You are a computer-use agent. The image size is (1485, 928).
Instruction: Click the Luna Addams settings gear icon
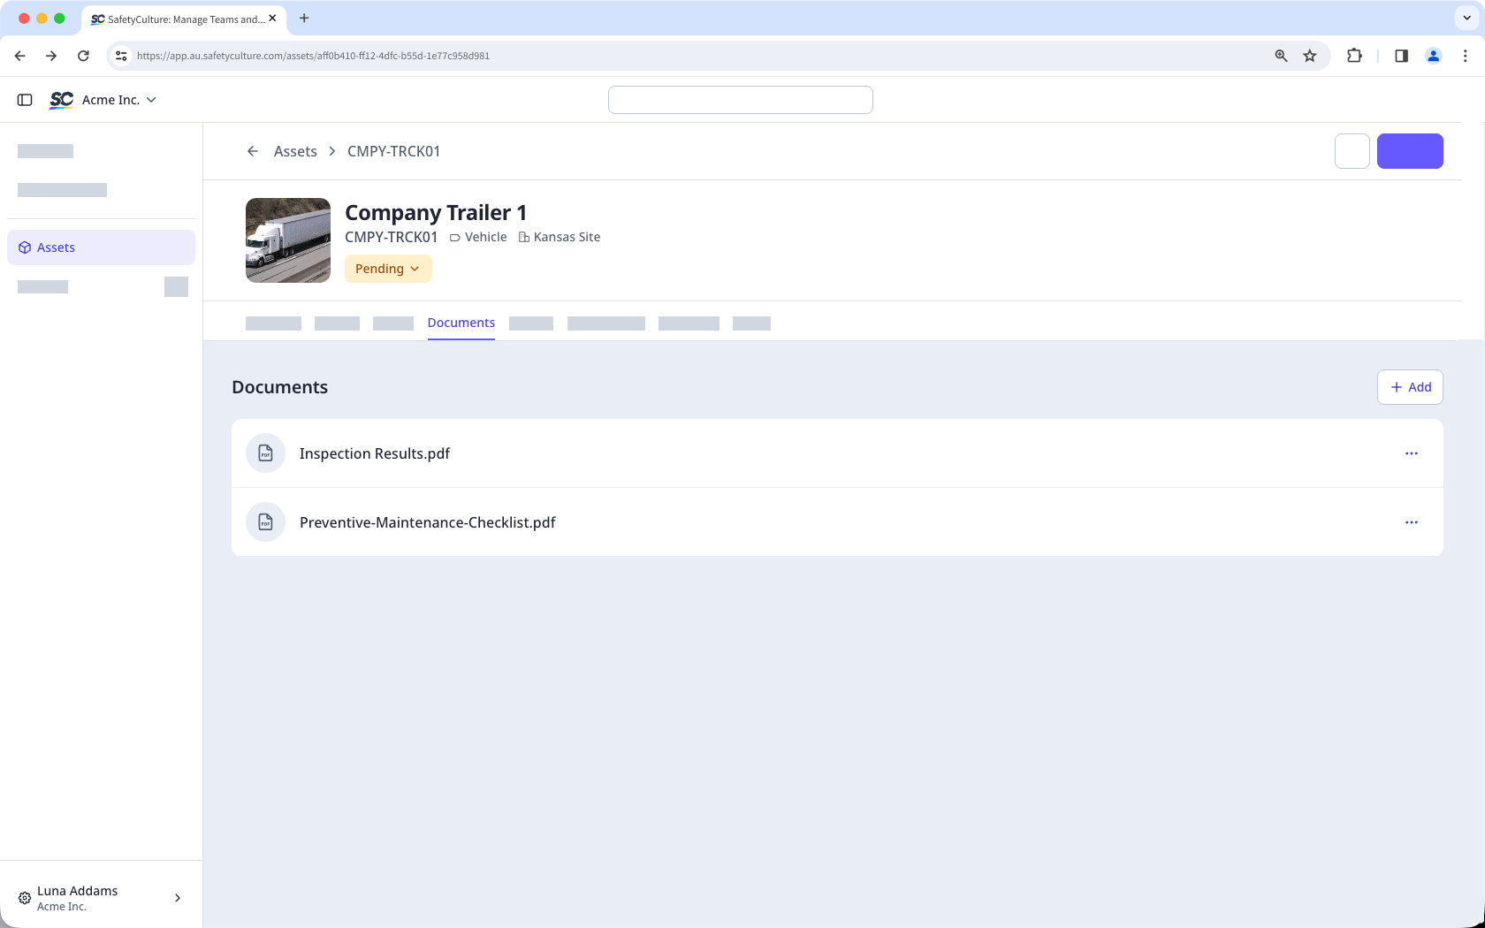[x=25, y=898]
